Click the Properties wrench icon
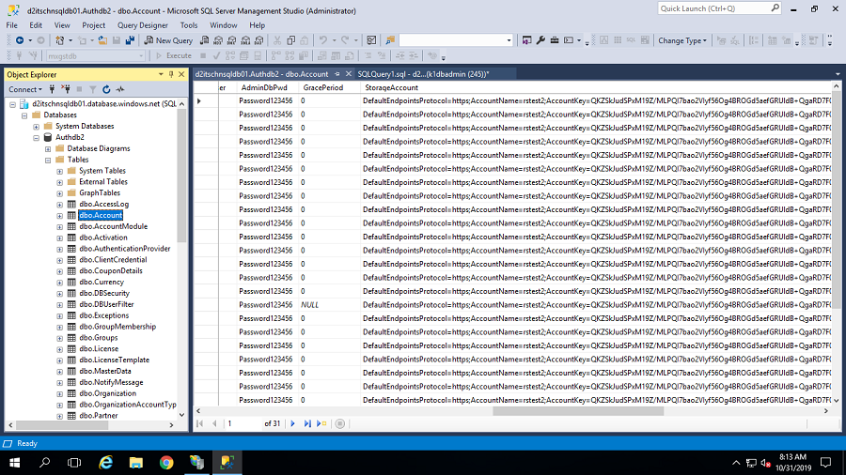 click(x=540, y=40)
